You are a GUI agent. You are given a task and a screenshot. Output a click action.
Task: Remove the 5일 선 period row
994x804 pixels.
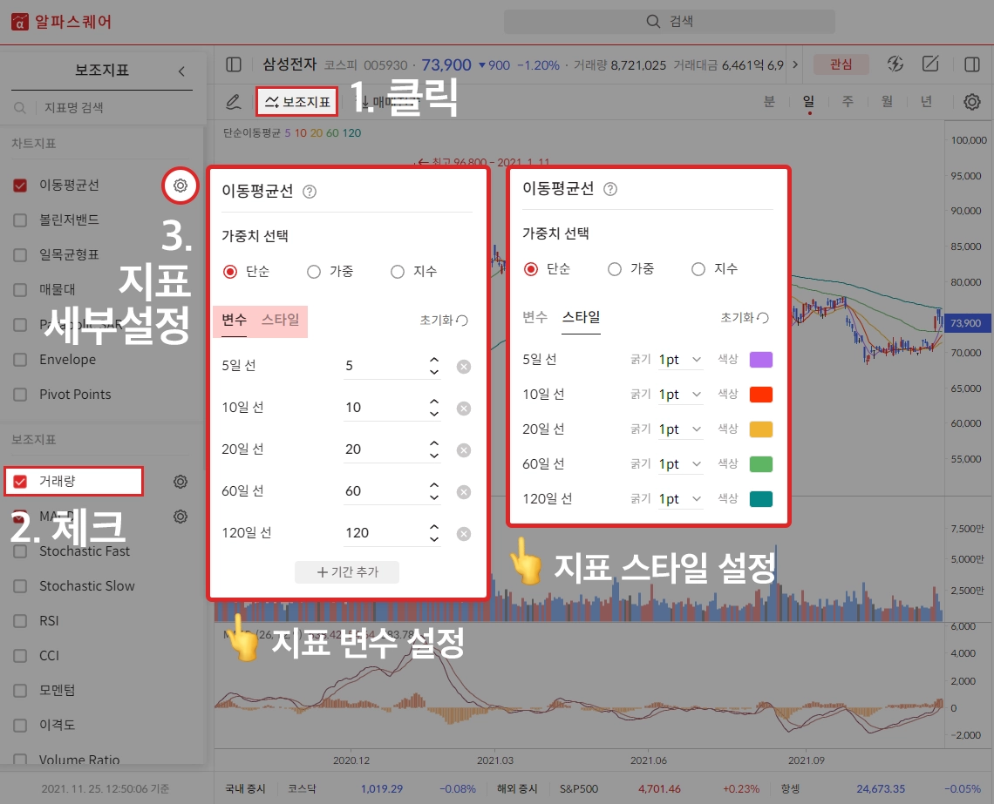[x=464, y=367]
